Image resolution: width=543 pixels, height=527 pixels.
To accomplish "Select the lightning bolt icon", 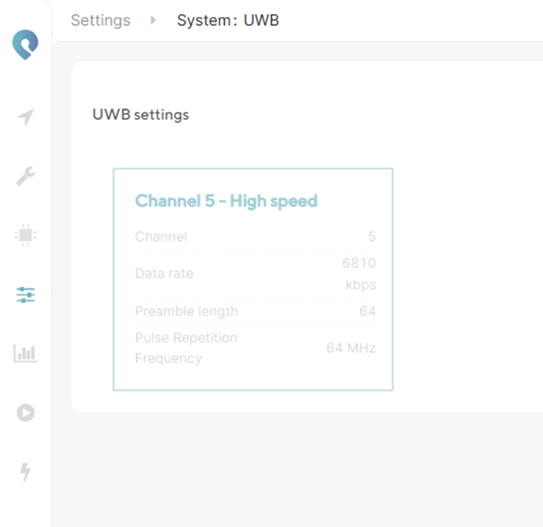I will pos(25,472).
